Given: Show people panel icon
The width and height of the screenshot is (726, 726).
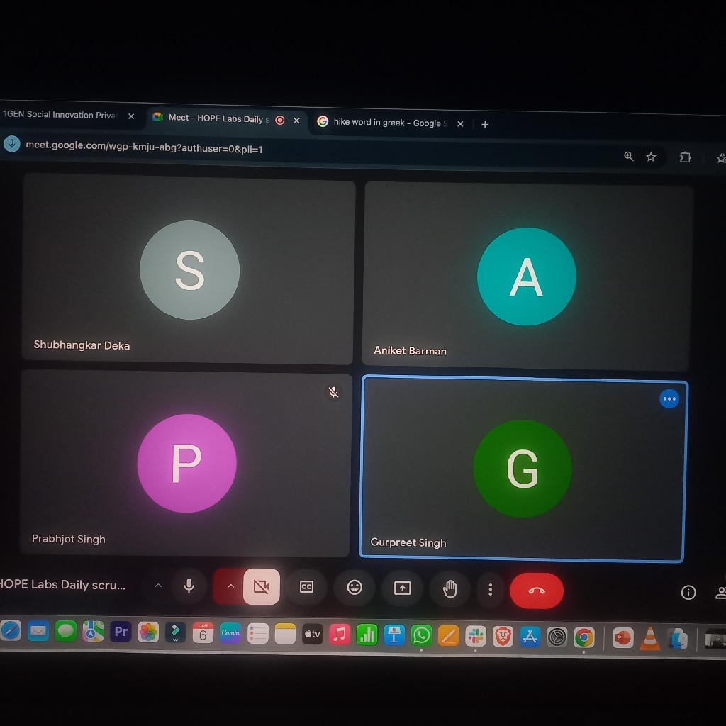Looking at the screenshot, I should pos(720,593).
